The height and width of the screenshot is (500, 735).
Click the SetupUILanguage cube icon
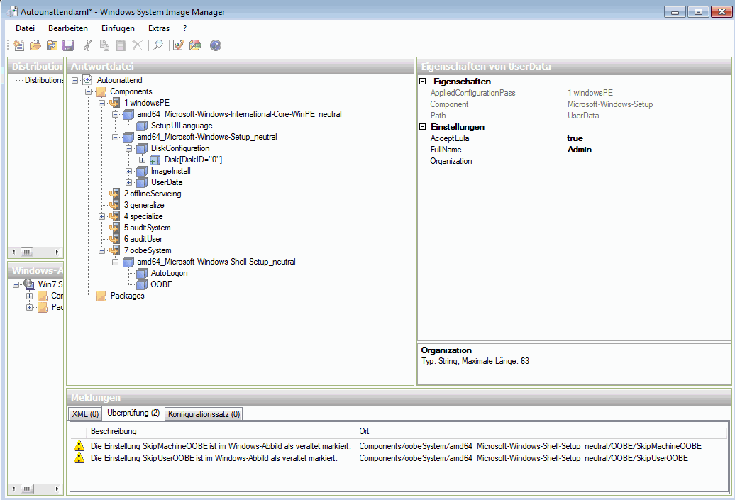(x=142, y=126)
